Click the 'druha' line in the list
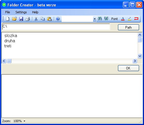Screen dimensions: 144x125 10,41
